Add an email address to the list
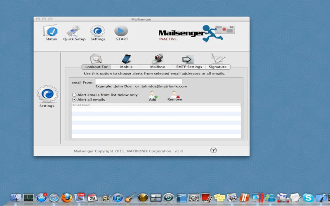Screen dimensions: 330x206 153,96
